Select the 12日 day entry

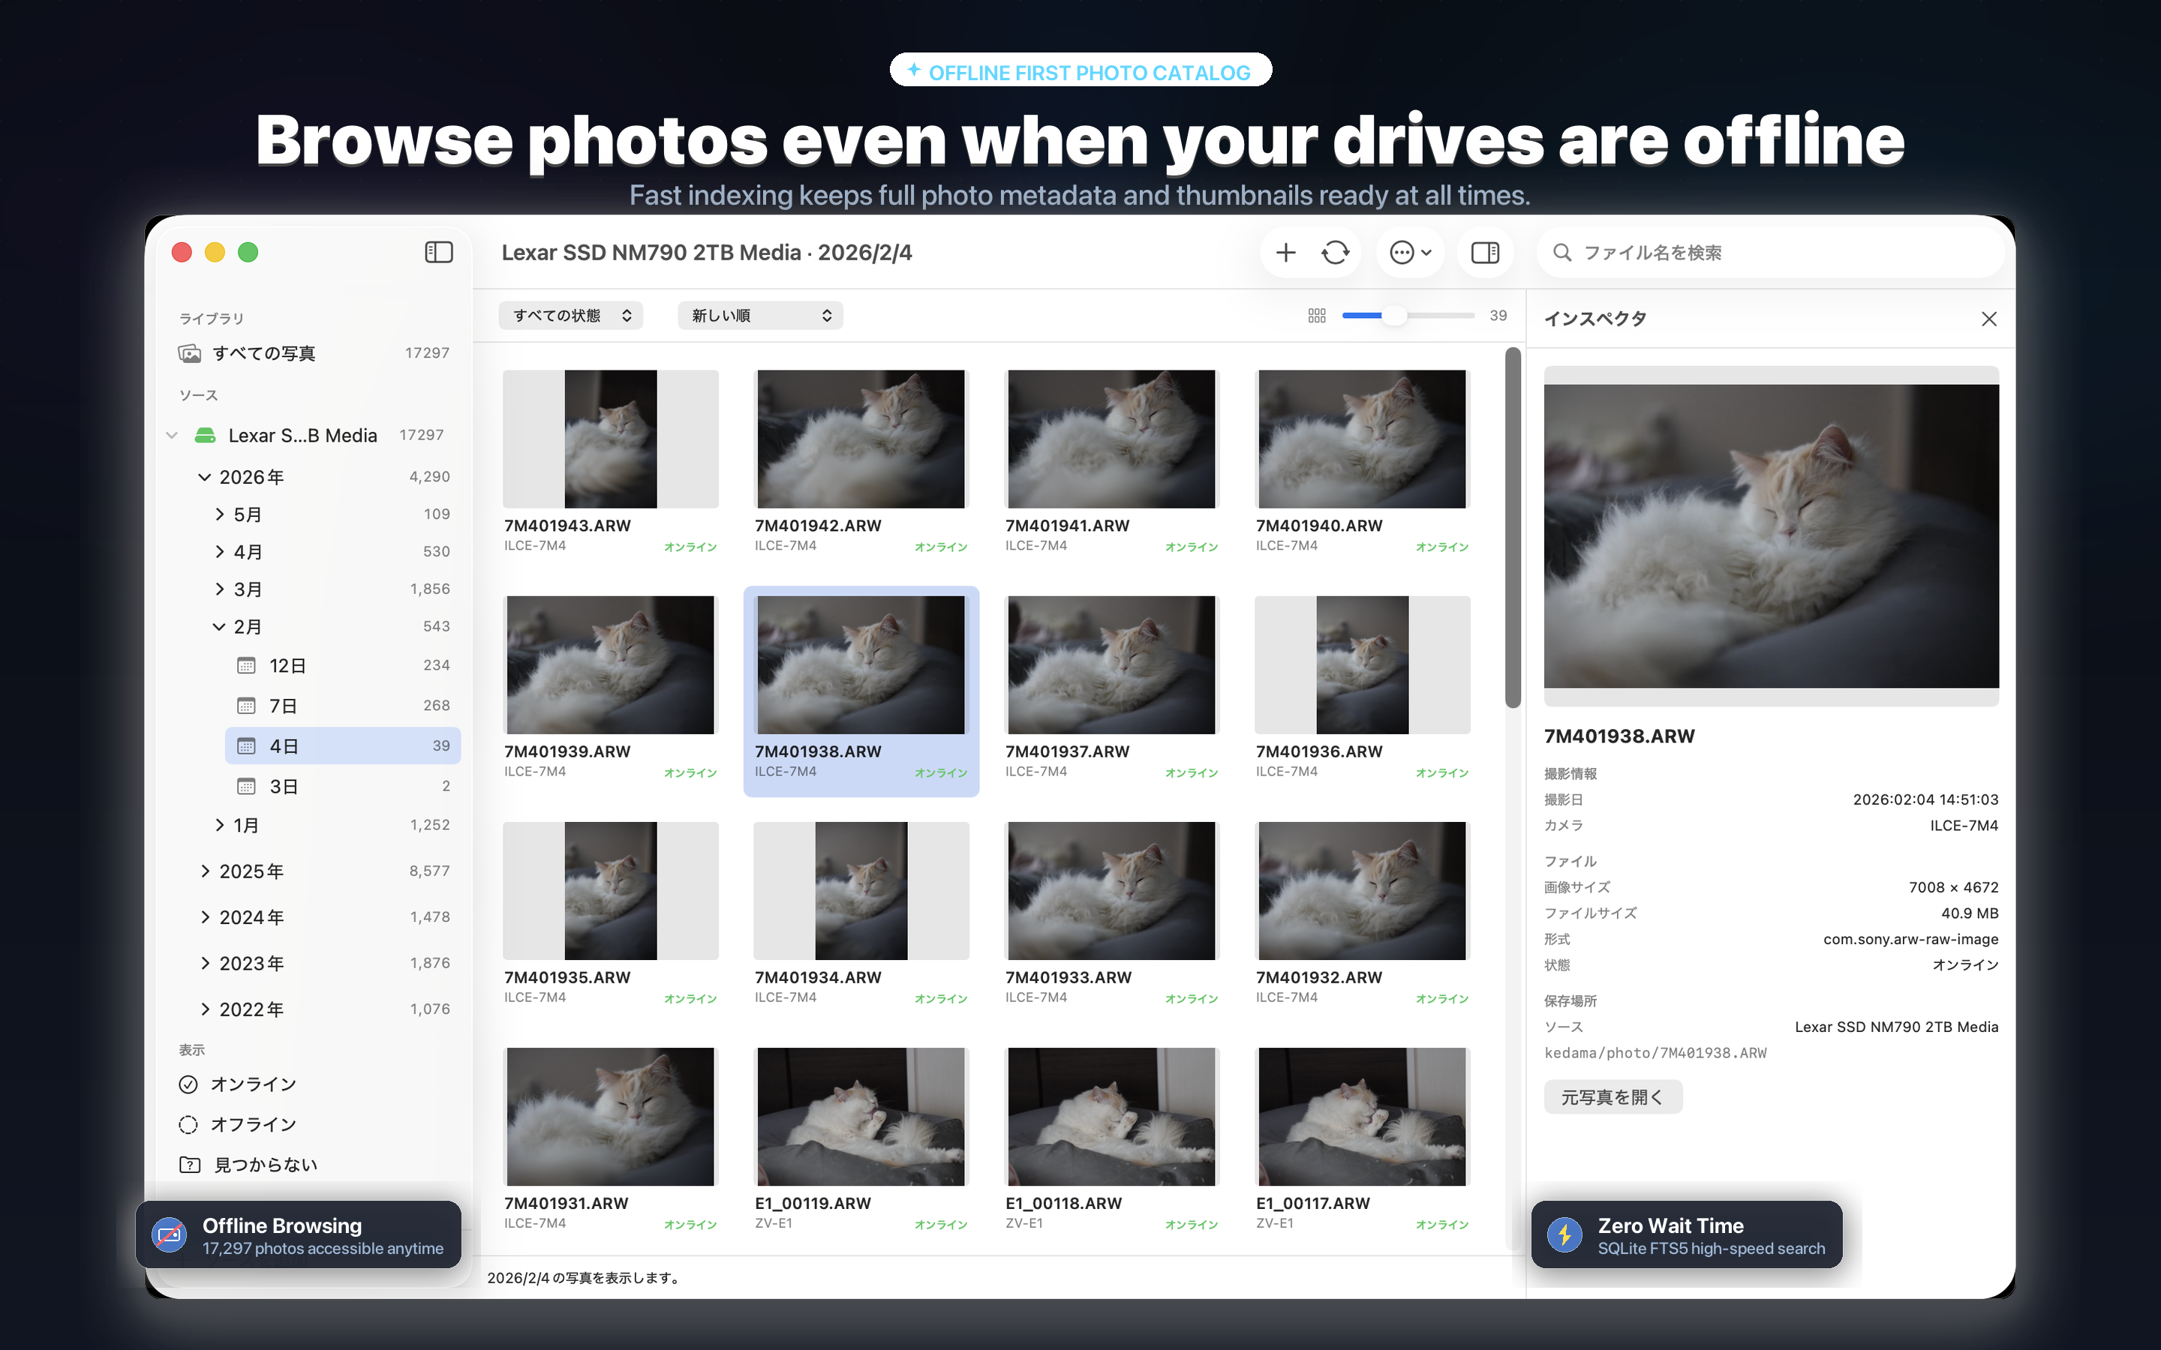click(343, 665)
